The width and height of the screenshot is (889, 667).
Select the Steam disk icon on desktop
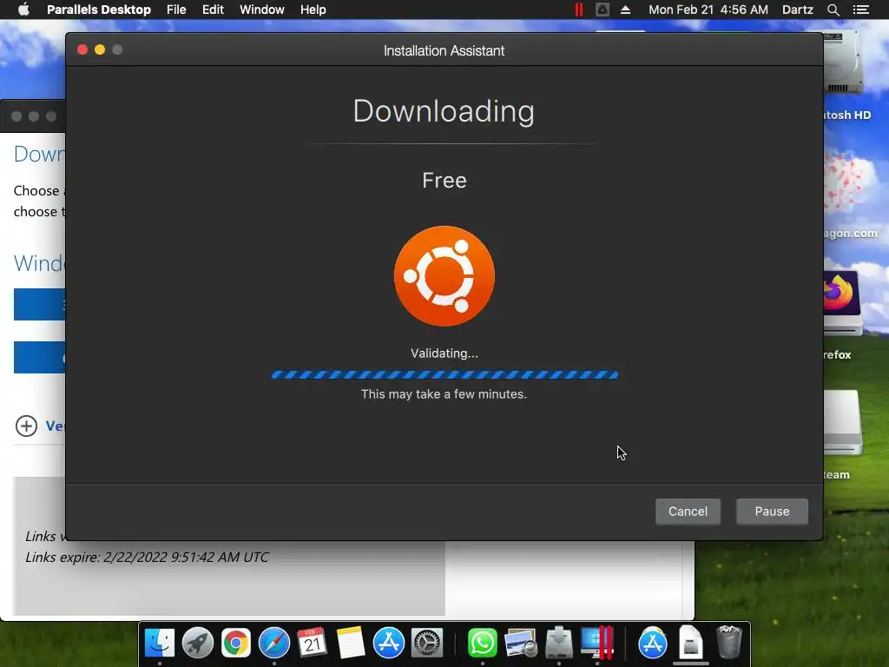pos(843,423)
